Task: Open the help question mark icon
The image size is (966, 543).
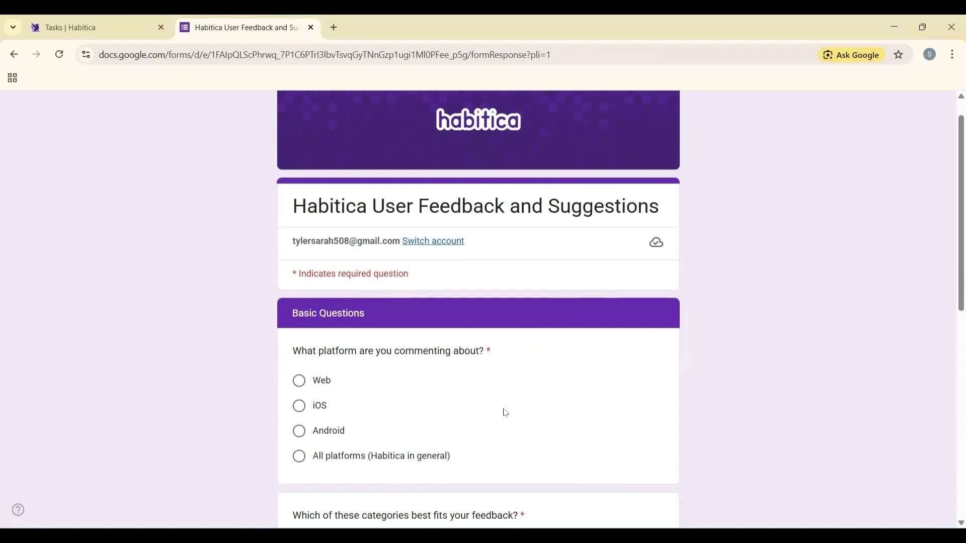Action: 18,509
